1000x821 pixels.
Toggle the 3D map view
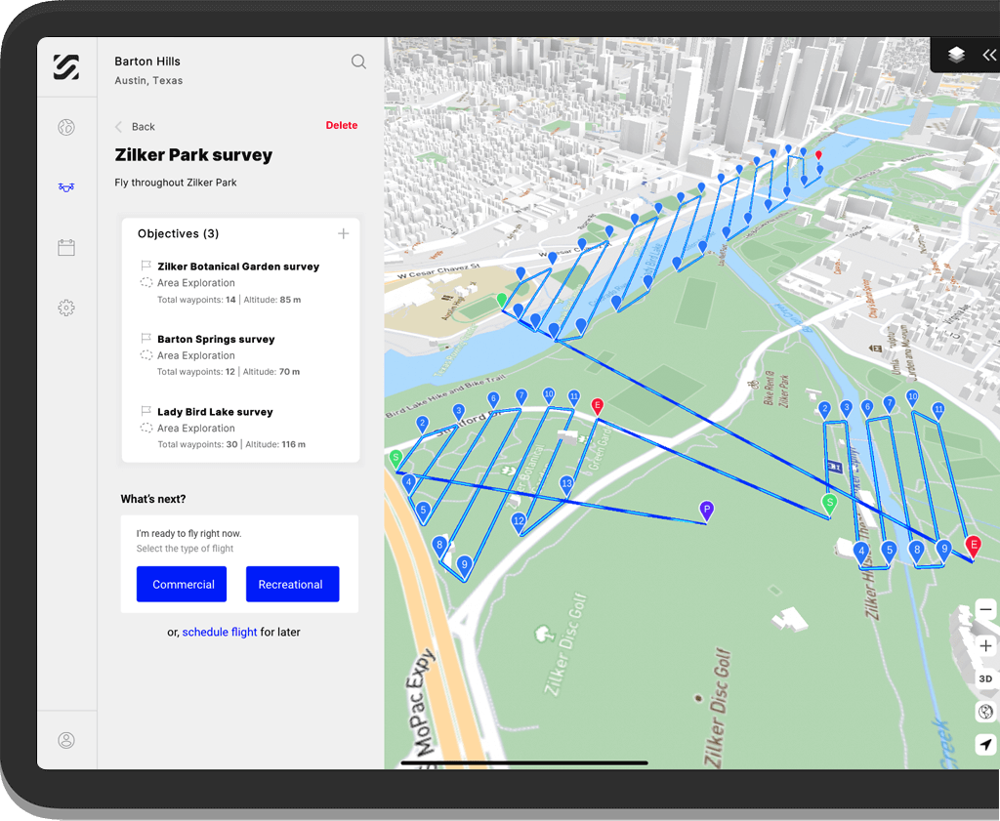985,678
